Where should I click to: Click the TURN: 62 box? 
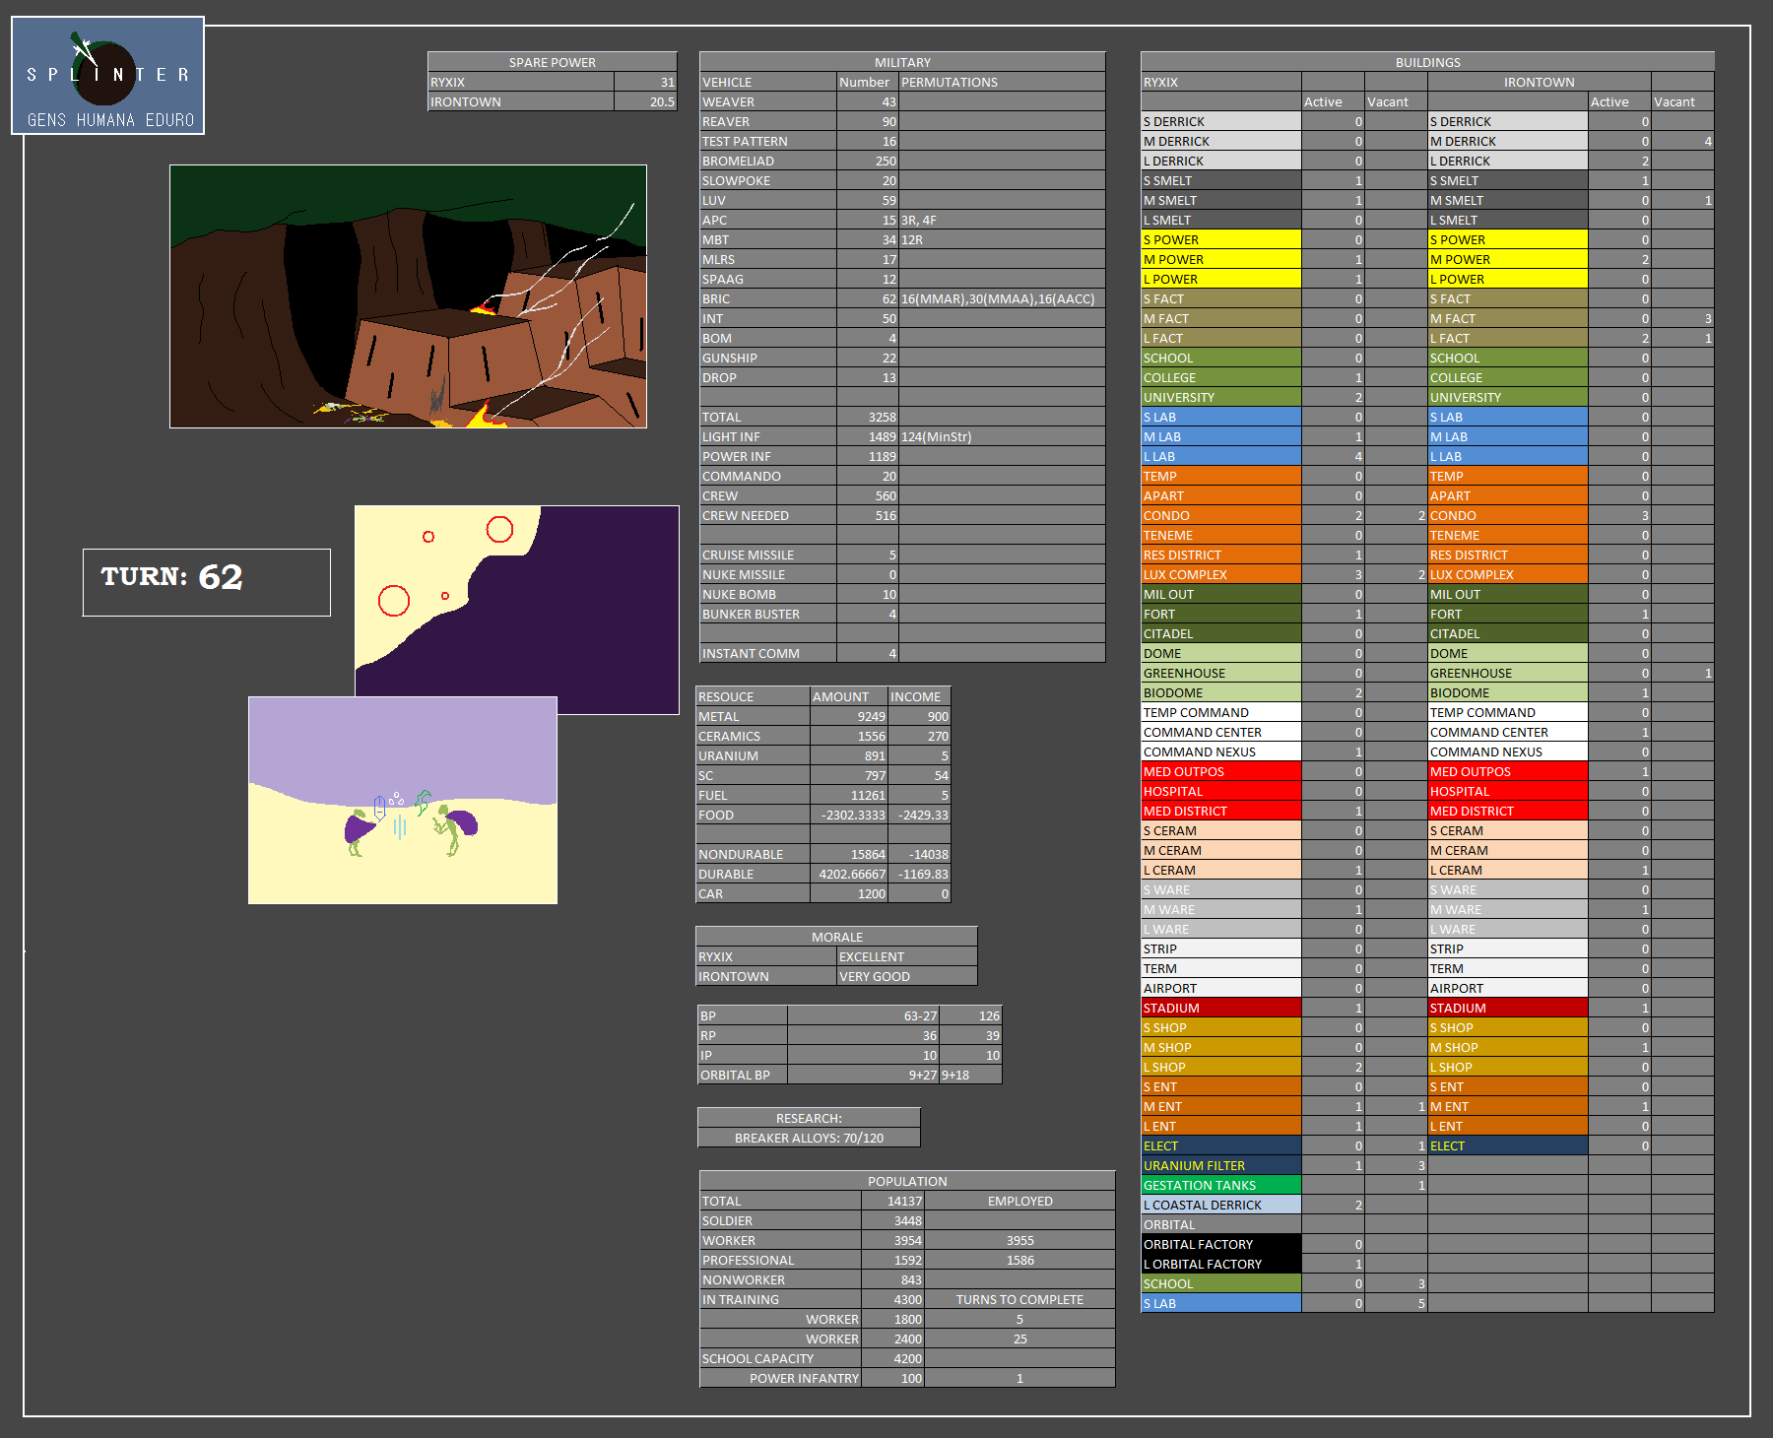[206, 582]
